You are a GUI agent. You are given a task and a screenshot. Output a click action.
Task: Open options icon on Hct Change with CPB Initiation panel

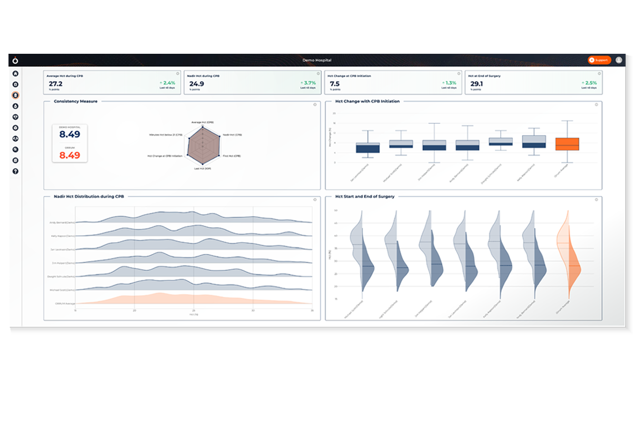[x=597, y=104]
